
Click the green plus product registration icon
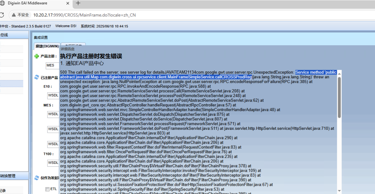point(37,56)
